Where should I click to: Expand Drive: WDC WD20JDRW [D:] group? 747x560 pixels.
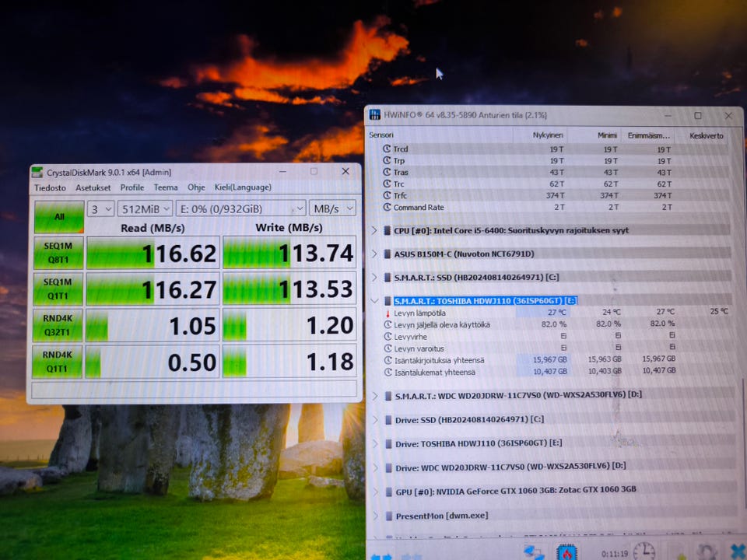coord(375,468)
